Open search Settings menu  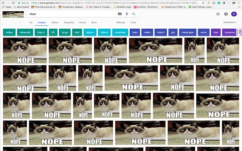121,22
